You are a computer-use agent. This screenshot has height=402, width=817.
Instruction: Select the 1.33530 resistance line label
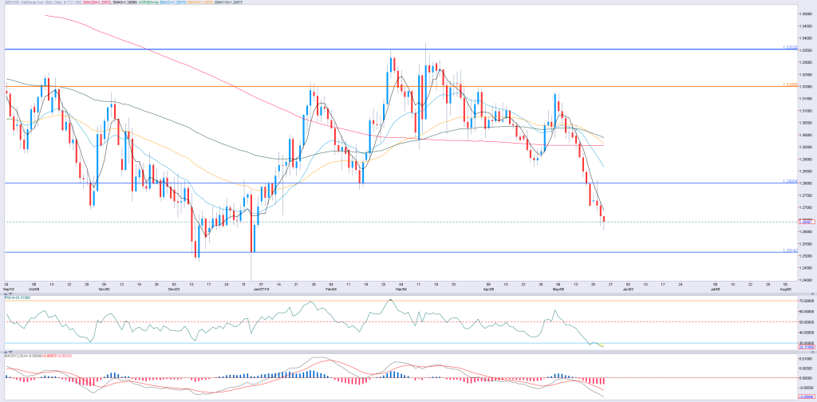(790, 47)
